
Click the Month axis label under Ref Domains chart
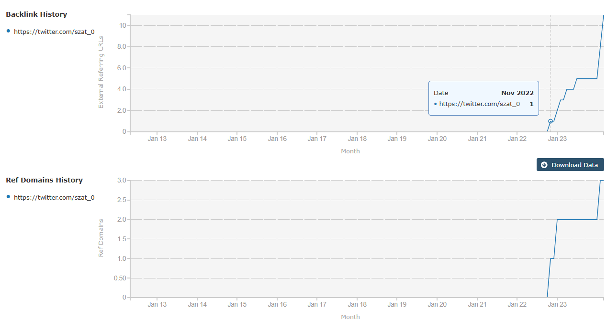[x=350, y=317]
